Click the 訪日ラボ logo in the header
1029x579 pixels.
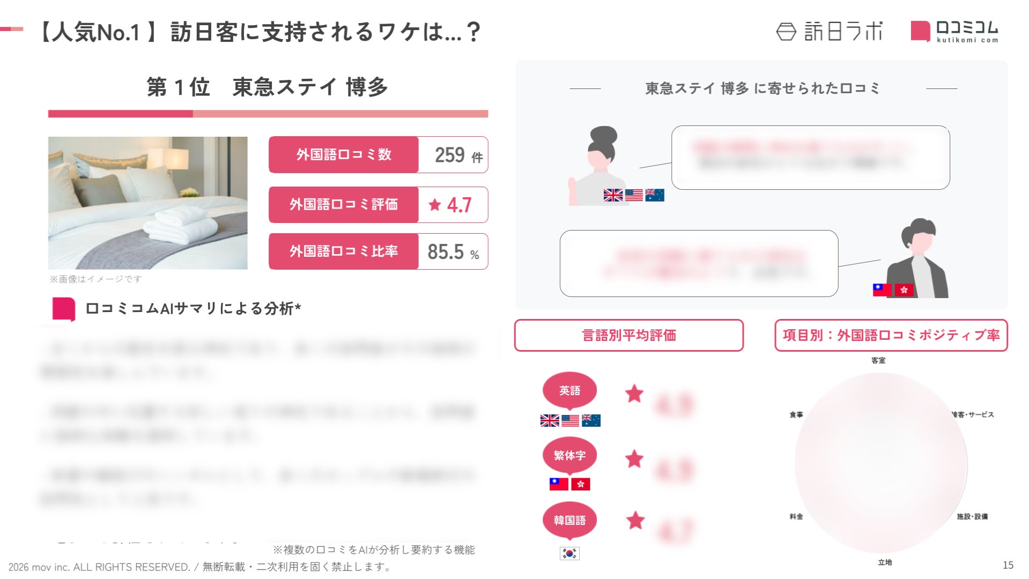(829, 32)
